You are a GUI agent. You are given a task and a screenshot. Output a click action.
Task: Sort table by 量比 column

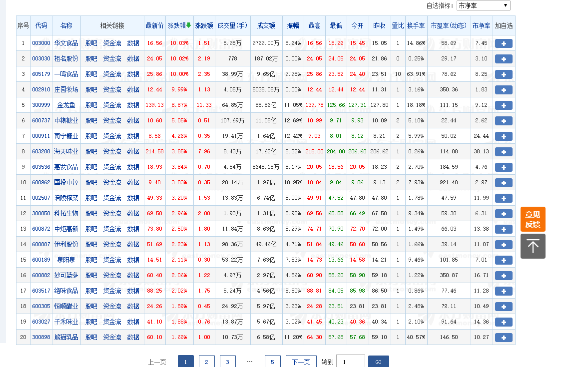tap(398, 25)
